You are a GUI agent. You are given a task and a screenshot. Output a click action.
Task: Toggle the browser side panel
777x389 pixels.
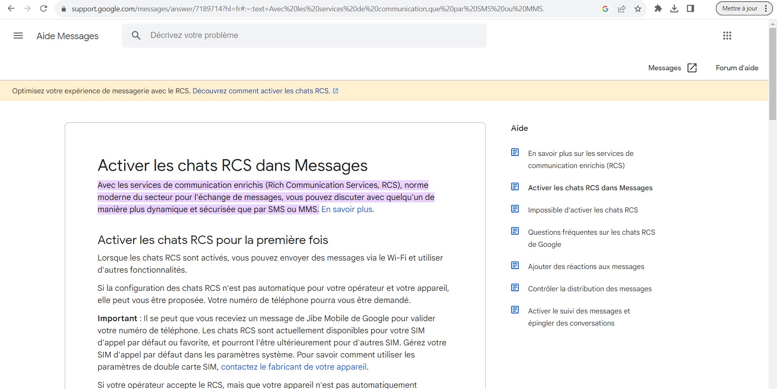[690, 8]
